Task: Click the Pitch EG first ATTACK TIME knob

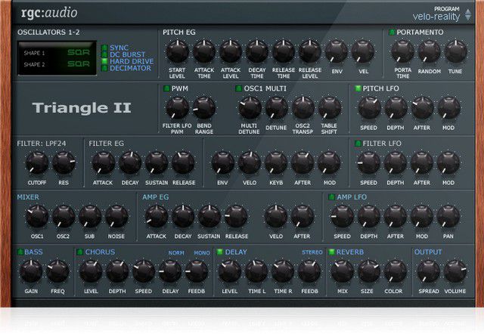Action: pos(204,51)
